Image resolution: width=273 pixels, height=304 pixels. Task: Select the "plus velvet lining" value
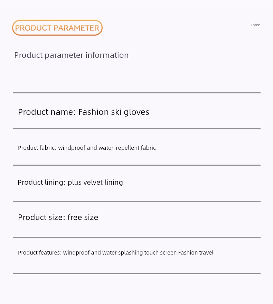(95, 183)
